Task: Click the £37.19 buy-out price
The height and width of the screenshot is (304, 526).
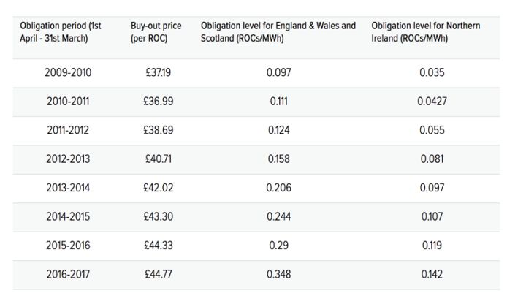Action: pyautogui.click(x=158, y=72)
